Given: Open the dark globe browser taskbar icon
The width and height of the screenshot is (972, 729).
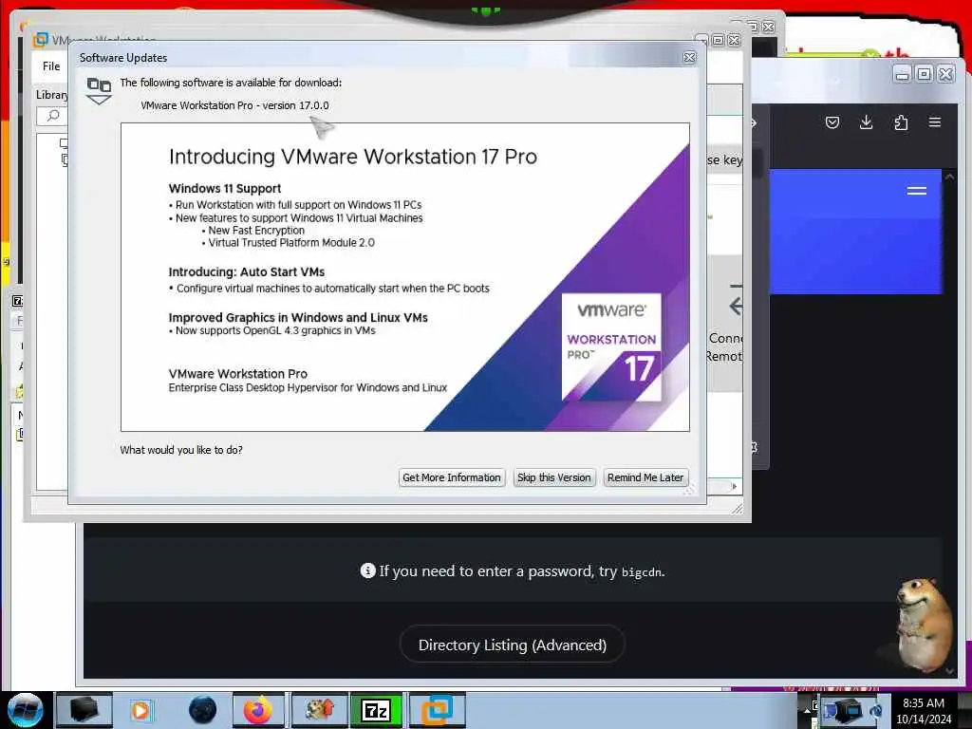Looking at the screenshot, I should pyautogui.click(x=203, y=710).
